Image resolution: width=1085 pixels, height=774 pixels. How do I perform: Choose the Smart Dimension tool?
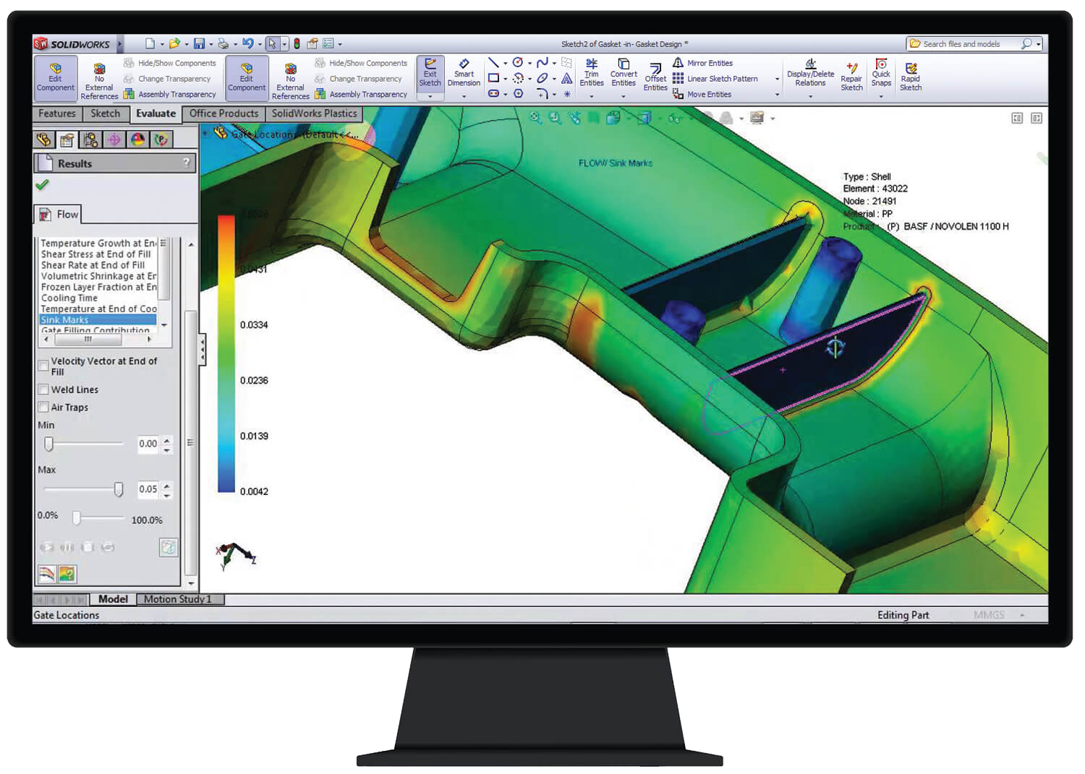(464, 73)
